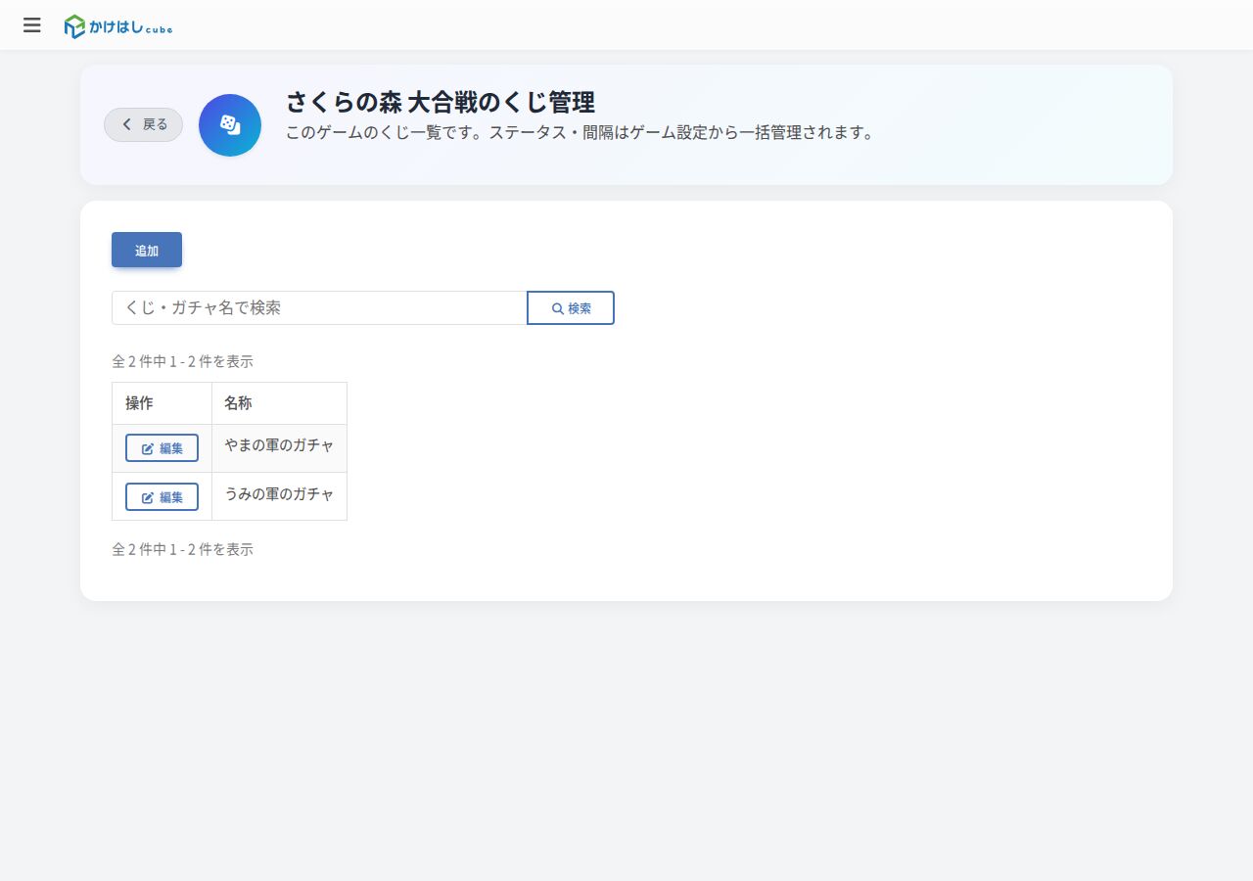Open the hamburger menu icon

32,25
